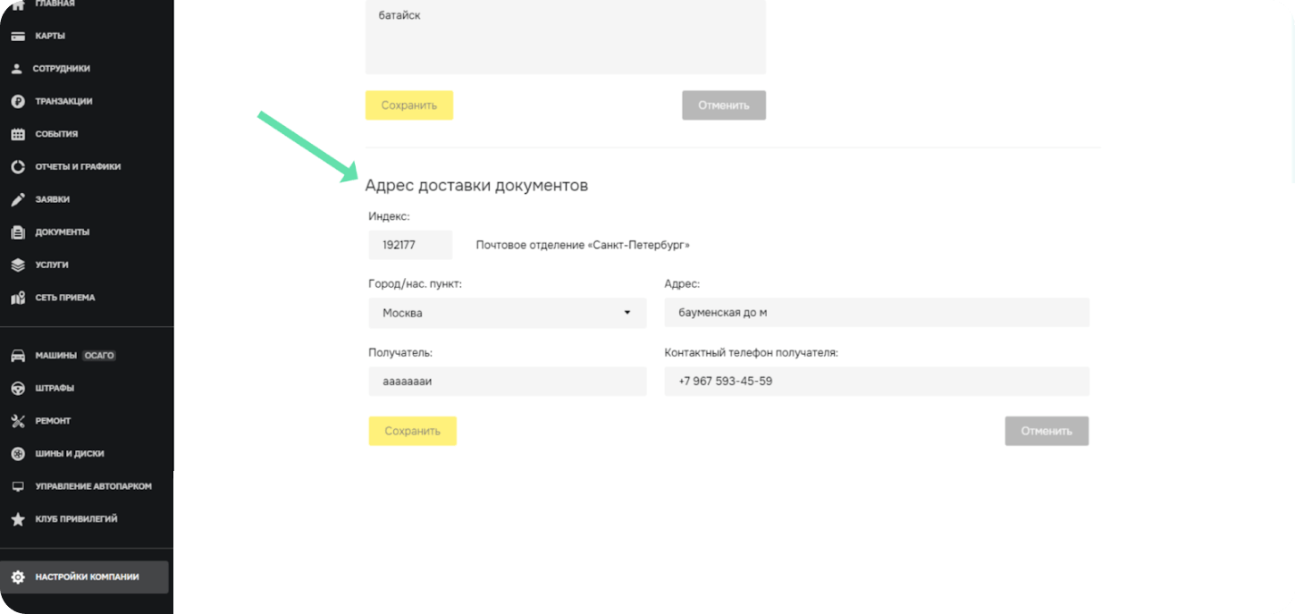Go to Сеть приема in sidebar
This screenshot has width=1295, height=614.
[x=64, y=298]
